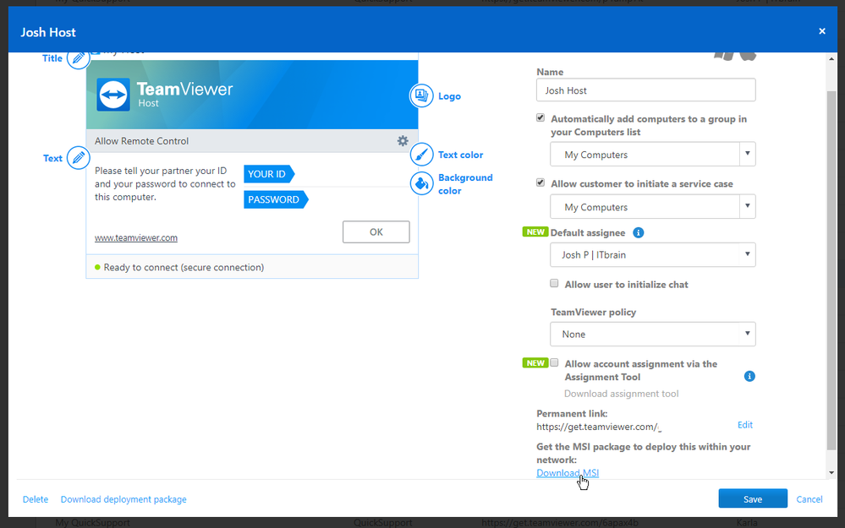The height and width of the screenshot is (528, 845).
Task: Click the Ready to connect status text
Action: [x=184, y=268]
